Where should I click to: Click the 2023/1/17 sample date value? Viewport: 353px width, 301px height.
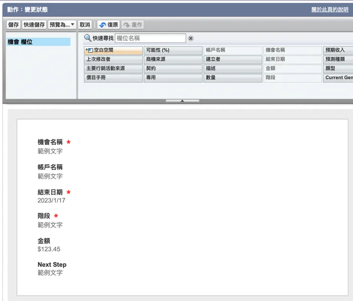tap(52, 201)
